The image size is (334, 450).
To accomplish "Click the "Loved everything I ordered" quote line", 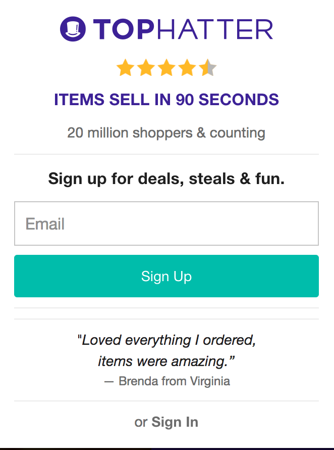I will tap(166, 340).
